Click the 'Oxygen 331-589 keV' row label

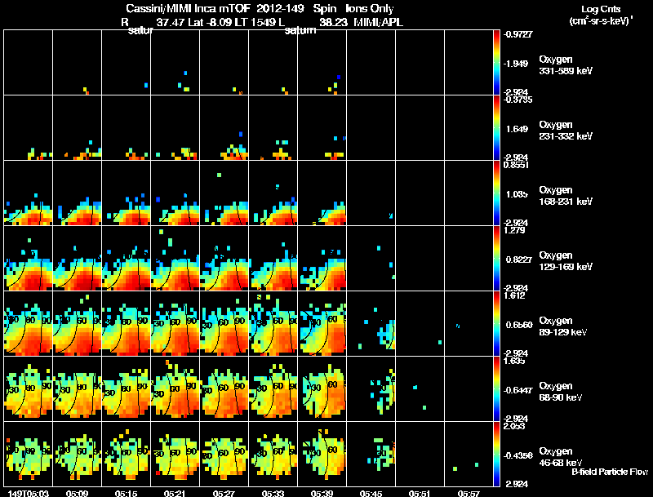[x=566, y=65]
